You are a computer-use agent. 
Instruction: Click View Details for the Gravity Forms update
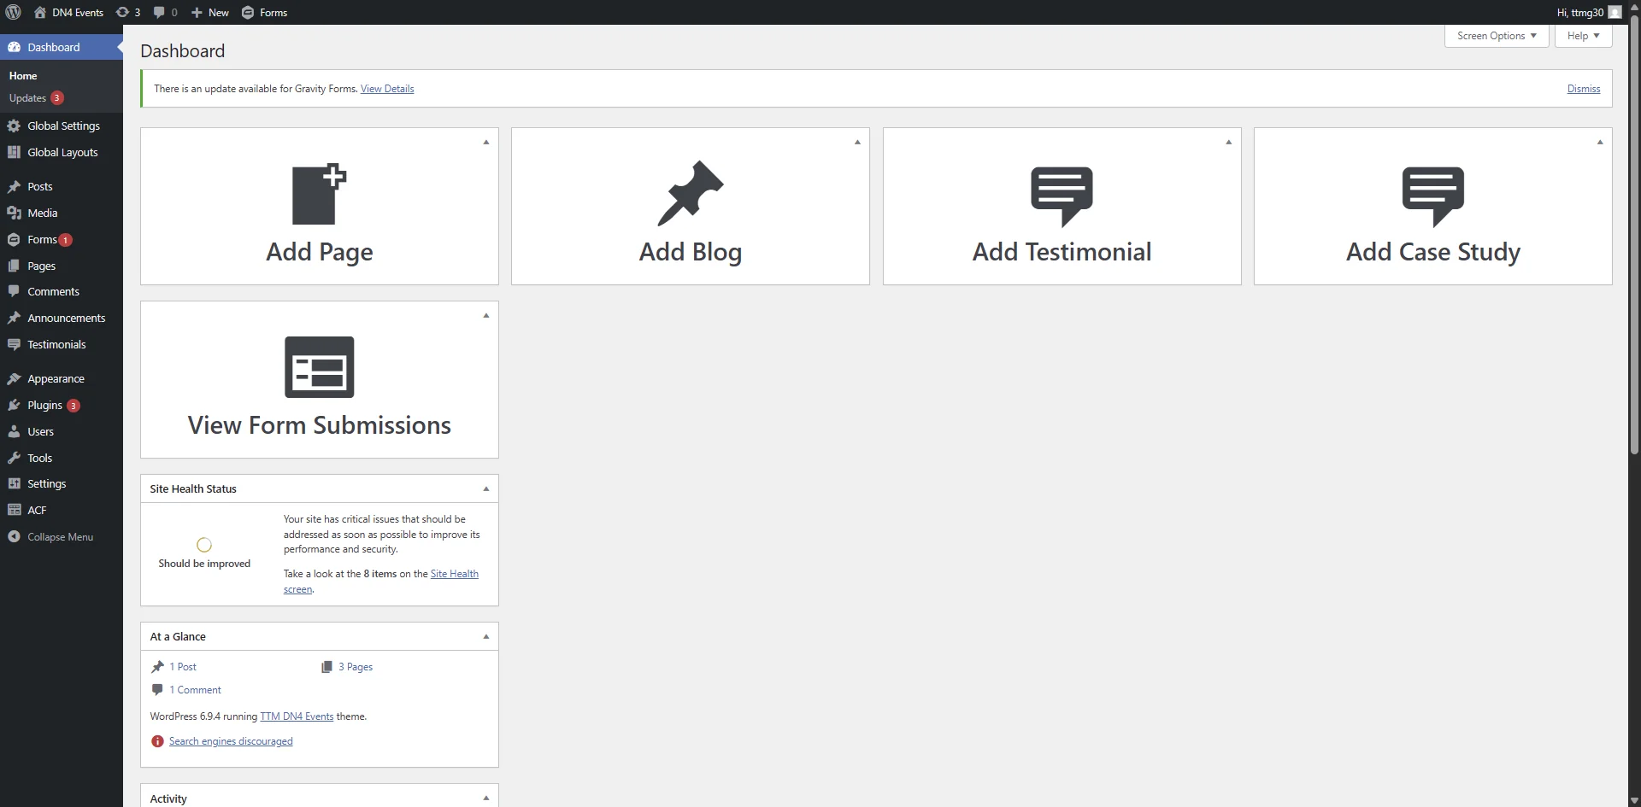tap(387, 88)
